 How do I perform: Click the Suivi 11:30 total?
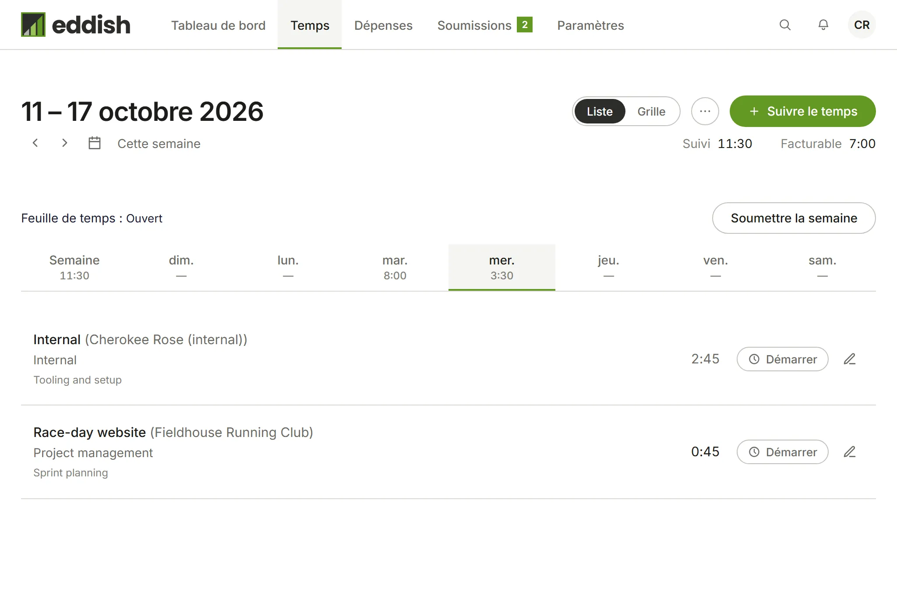tap(717, 144)
